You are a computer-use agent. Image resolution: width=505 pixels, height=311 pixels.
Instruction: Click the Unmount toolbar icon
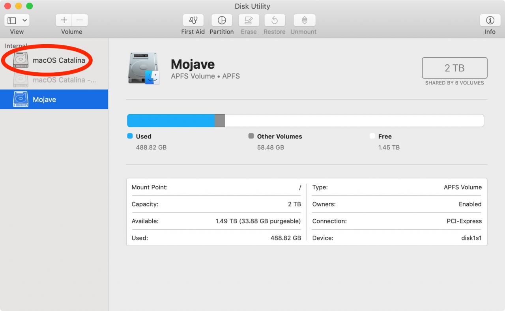304,20
